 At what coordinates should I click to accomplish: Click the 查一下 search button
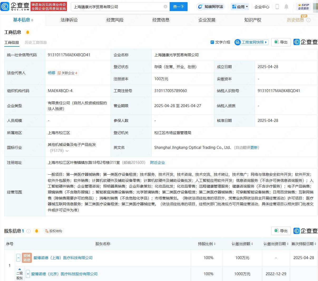coord(178,7)
